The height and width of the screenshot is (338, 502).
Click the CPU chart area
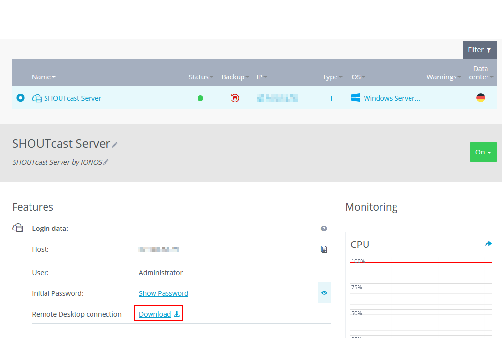421,297
